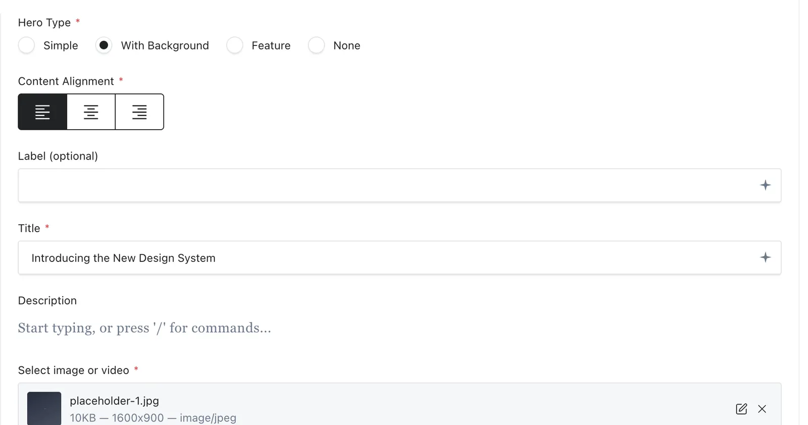Set content alignment to left

42,112
